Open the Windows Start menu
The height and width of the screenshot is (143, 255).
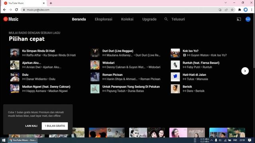coord(4,140)
